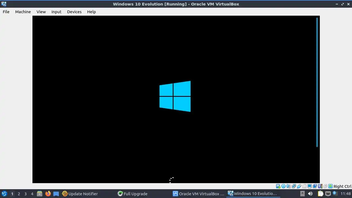
Task: Maximize the VirtualBox VM window
Action: pos(343,4)
